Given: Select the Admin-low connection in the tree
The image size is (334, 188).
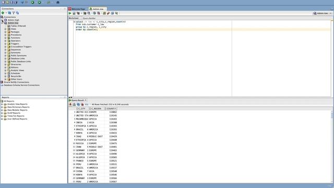Looking at the screenshot, I should coord(13,23).
